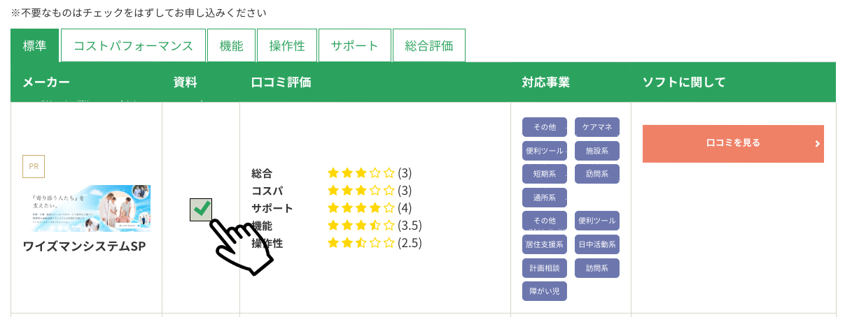The width and height of the screenshot is (859, 317).
Task: Open the 総合評価 tab
Action: click(429, 46)
